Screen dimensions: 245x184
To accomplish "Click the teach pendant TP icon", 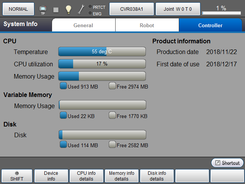I will (43, 9).
